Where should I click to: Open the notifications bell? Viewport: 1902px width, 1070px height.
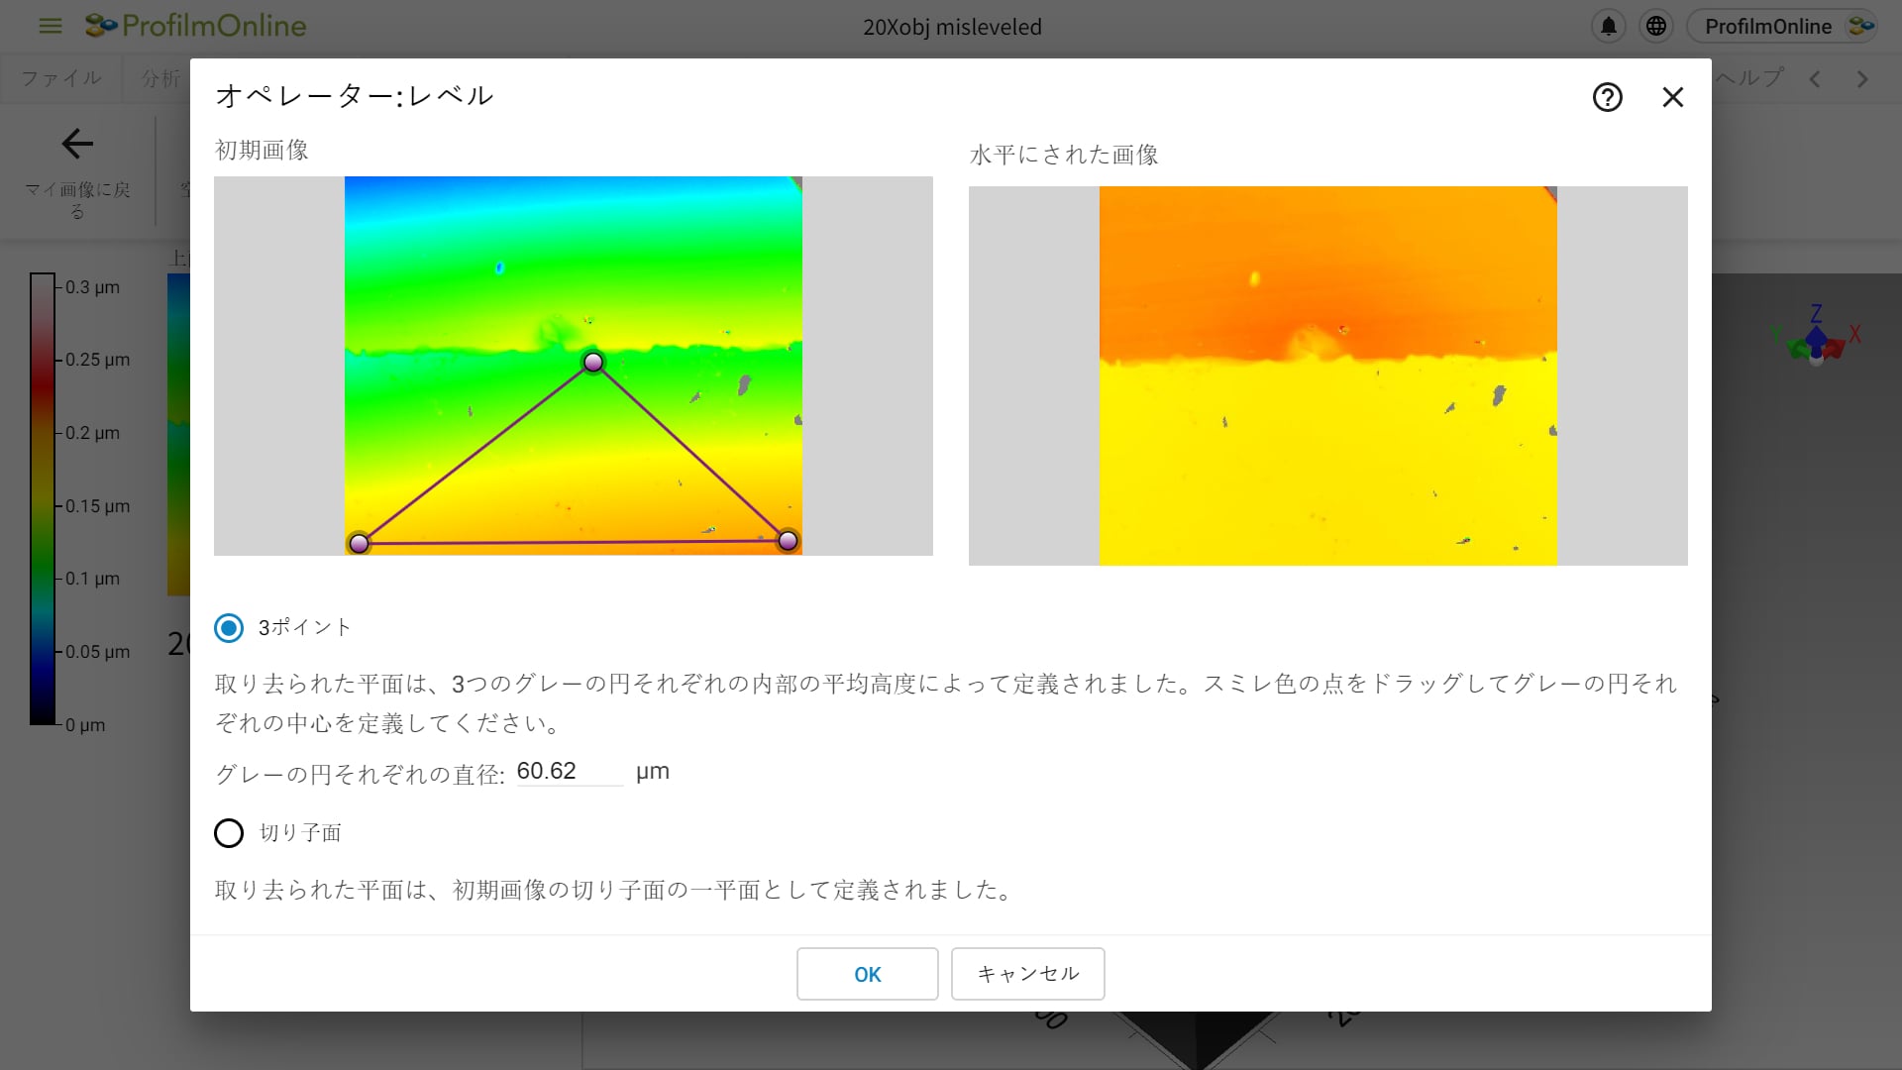point(1609,27)
